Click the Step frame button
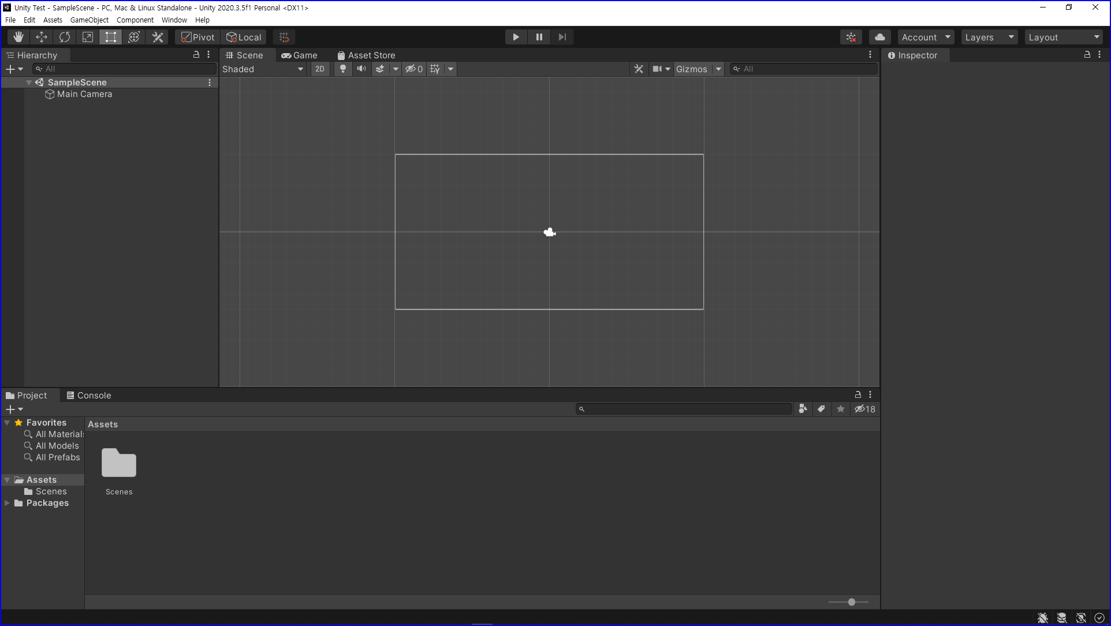Image resolution: width=1111 pixels, height=626 pixels. 562,37
